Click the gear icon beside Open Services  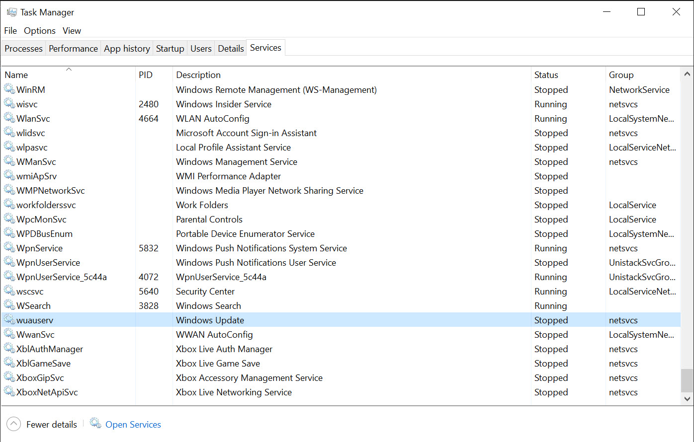tap(95, 423)
